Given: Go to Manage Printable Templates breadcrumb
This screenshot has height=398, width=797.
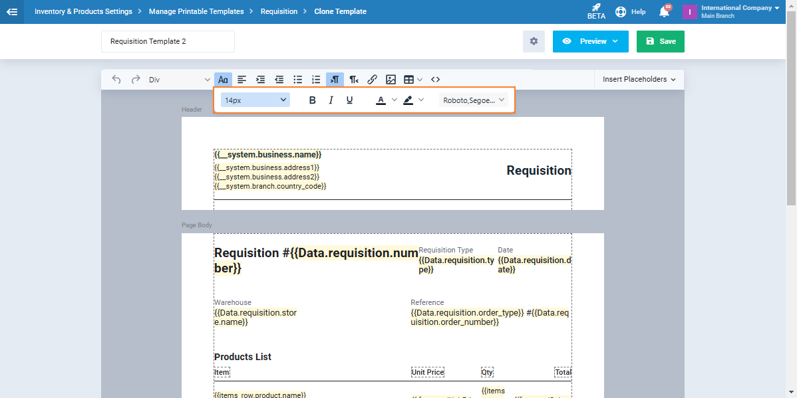Looking at the screenshot, I should point(196,11).
